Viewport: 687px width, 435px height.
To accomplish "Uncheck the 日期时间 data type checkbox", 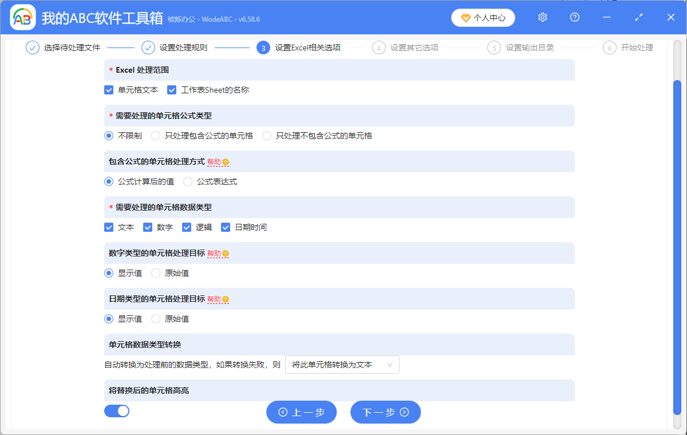I will (x=226, y=227).
